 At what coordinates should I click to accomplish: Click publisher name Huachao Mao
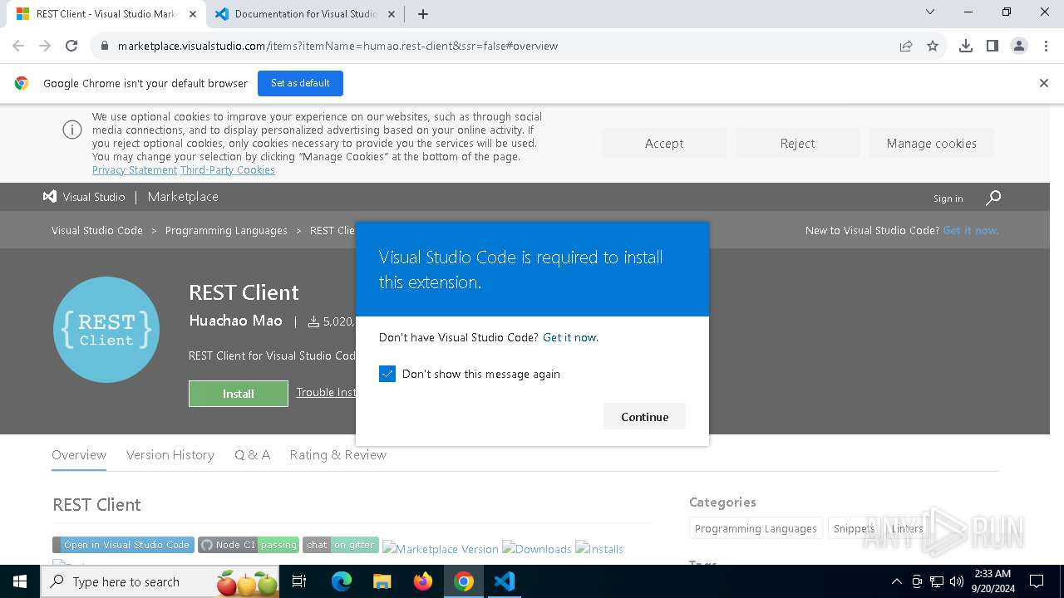235,321
